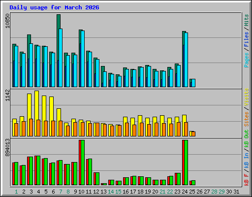Click day label 21 on the axis
Viewport: 252px width, 197px height.
click(162, 192)
